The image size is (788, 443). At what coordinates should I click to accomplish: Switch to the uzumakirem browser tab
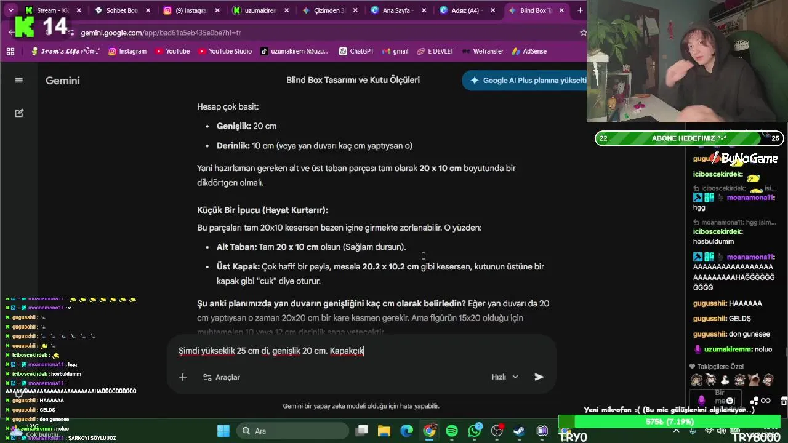pos(260,10)
